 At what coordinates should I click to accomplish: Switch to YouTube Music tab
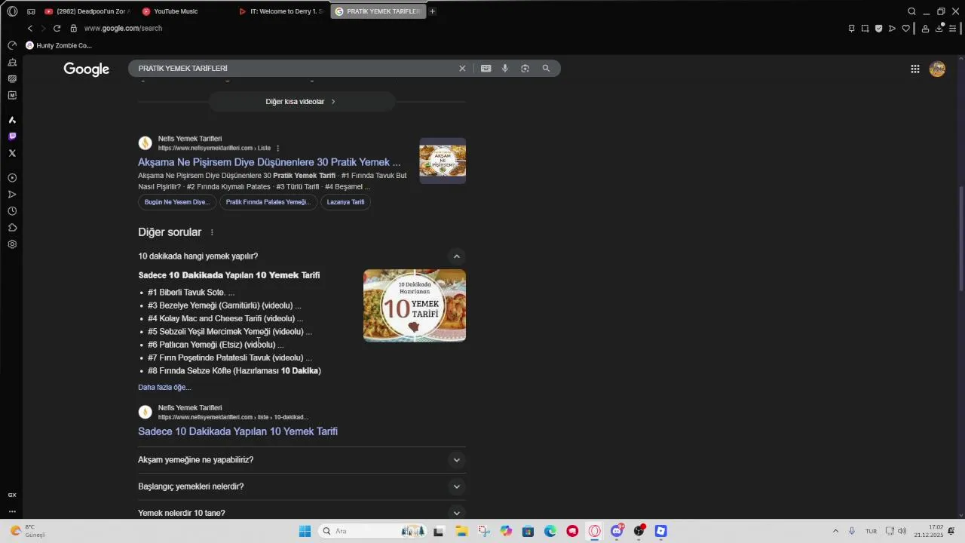(176, 11)
